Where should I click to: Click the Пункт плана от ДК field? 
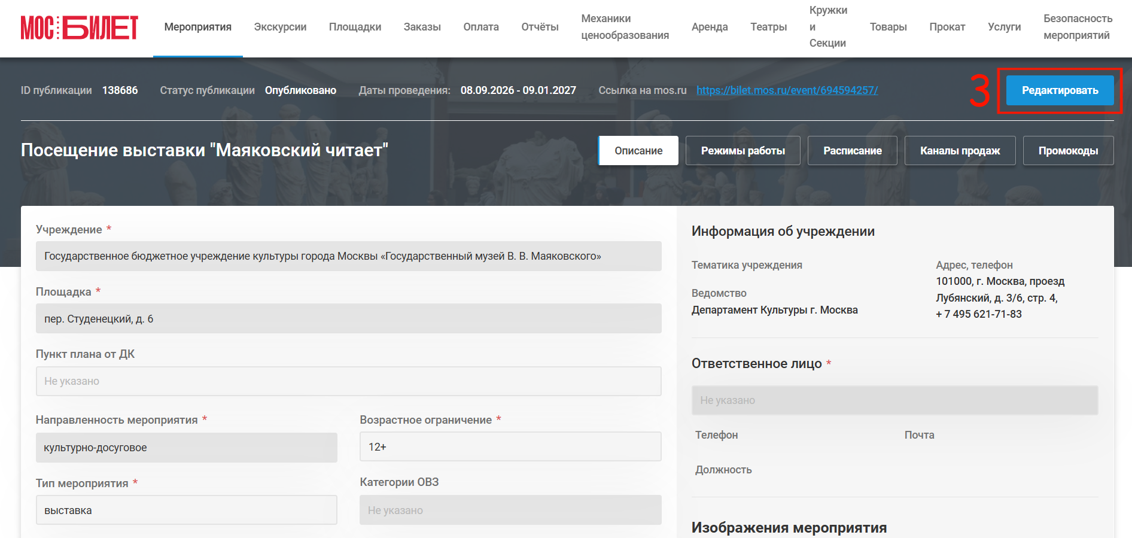click(x=349, y=381)
